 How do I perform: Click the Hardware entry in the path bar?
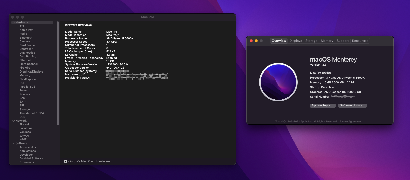[x=103, y=161]
